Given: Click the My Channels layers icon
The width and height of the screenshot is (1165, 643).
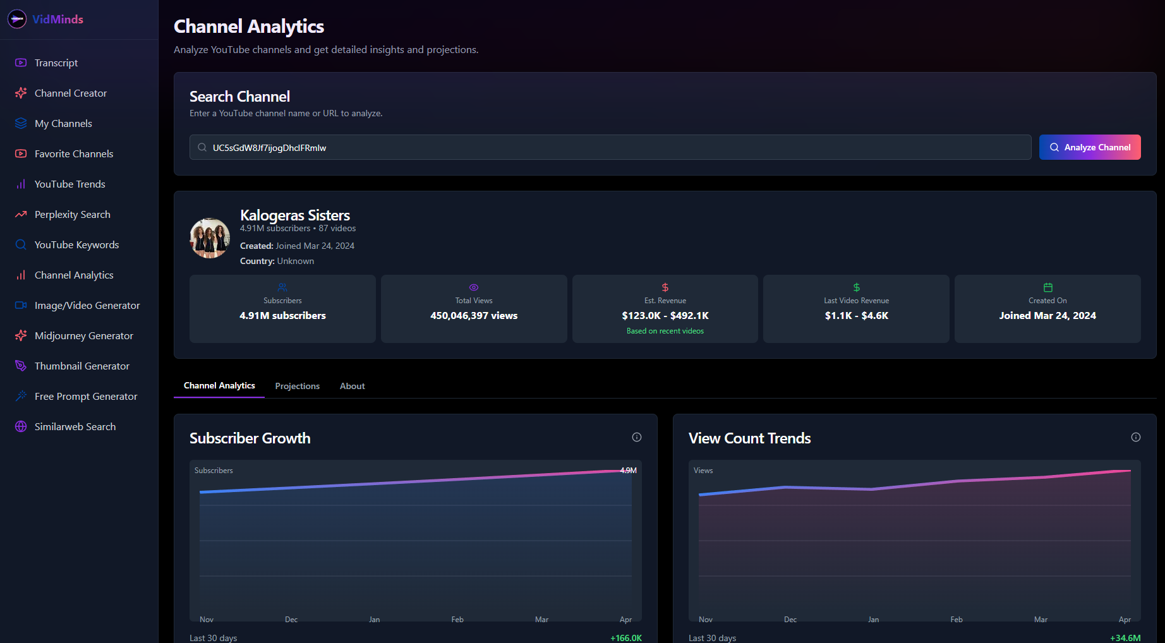Looking at the screenshot, I should [21, 123].
